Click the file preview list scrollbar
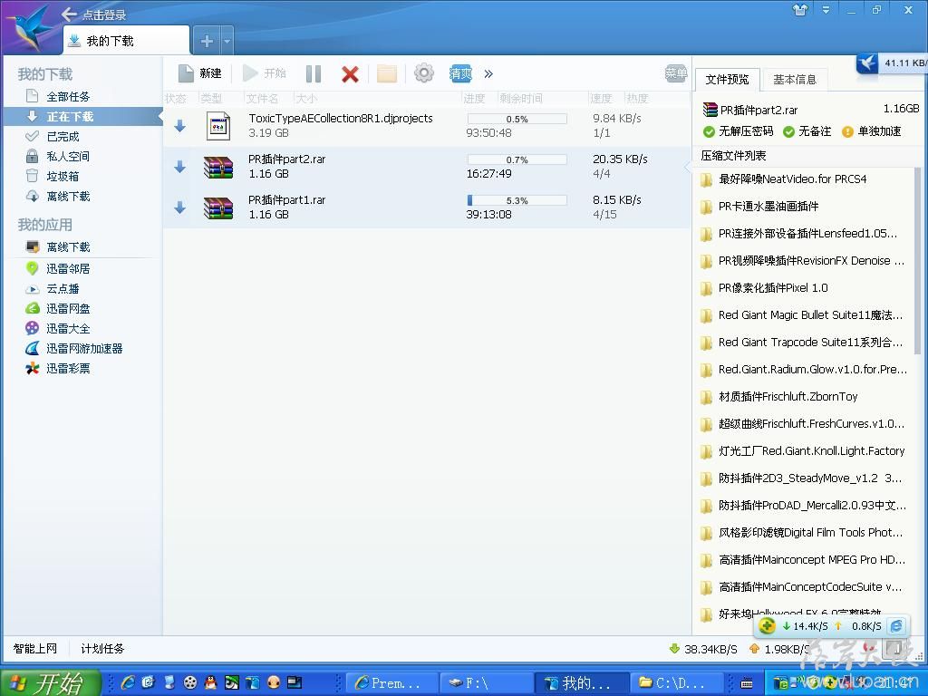928x696 pixels. pyautogui.click(x=918, y=260)
